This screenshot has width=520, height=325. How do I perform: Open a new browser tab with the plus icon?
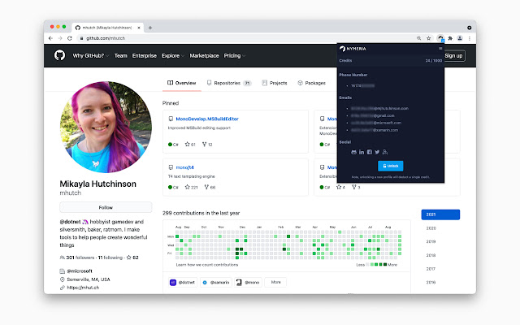pyautogui.click(x=150, y=28)
